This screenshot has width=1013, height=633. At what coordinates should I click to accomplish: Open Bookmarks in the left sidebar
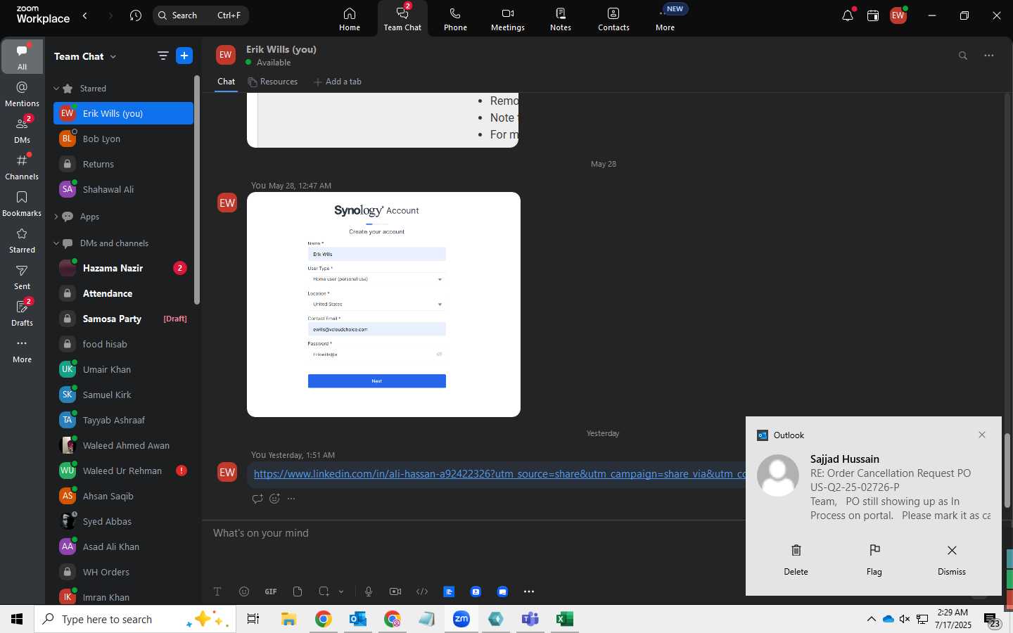(22, 203)
